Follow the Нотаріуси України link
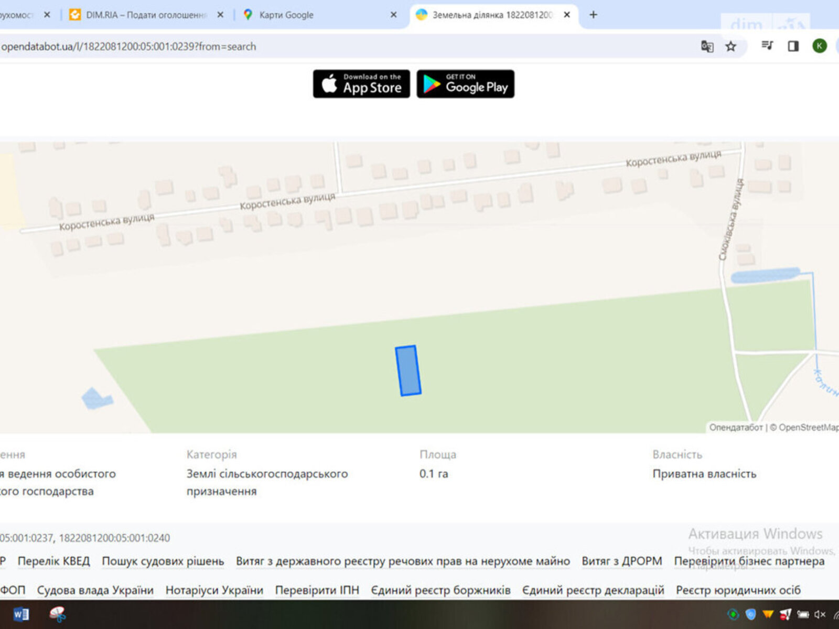Viewport: 839px width, 629px height. [x=214, y=590]
